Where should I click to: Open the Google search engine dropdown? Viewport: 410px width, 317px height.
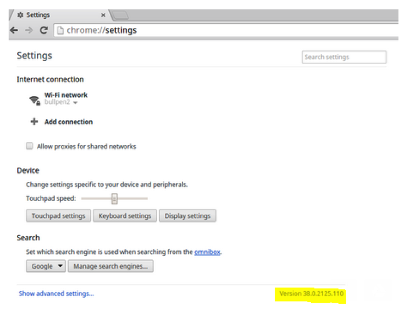(x=46, y=266)
